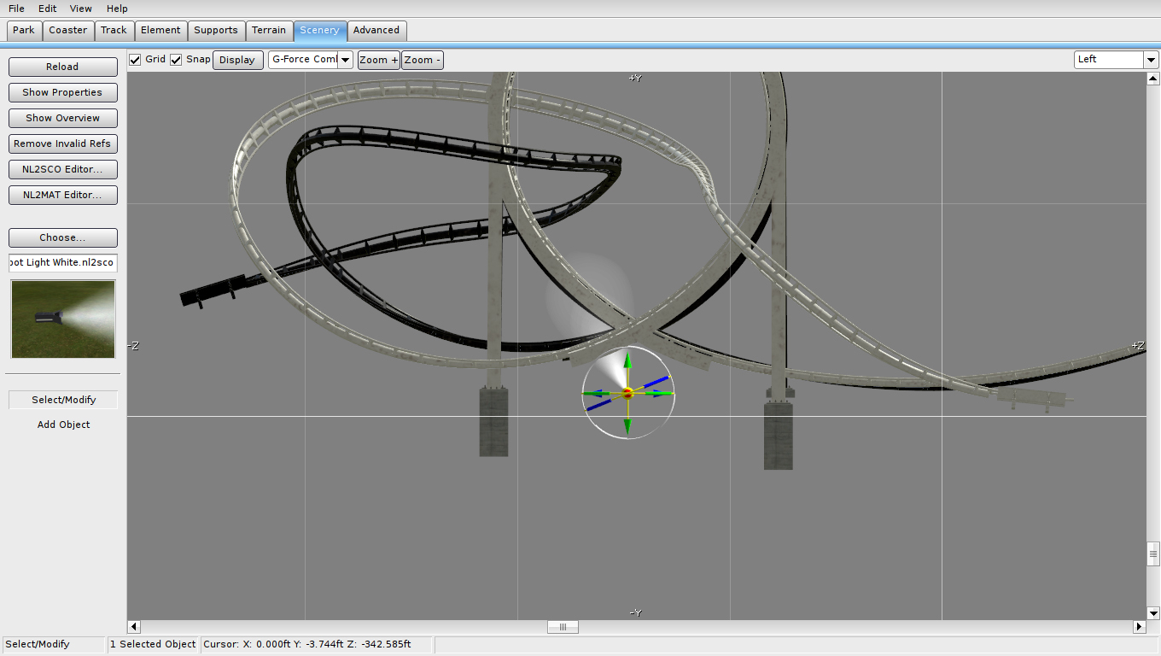The width and height of the screenshot is (1161, 656).
Task: Toggle the Snap checkbox
Action: pos(176,60)
